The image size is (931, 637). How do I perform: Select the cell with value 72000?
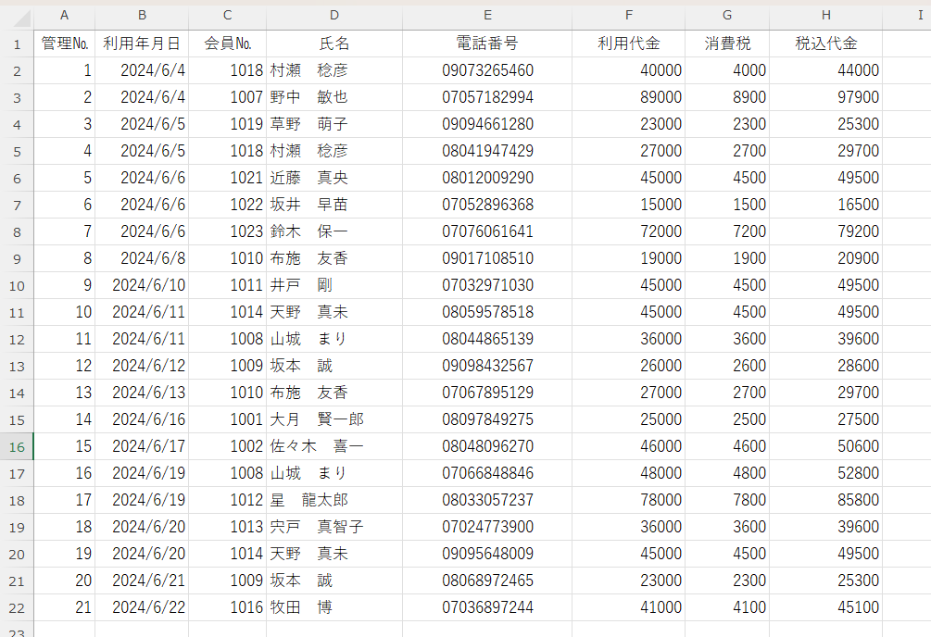[x=628, y=231]
